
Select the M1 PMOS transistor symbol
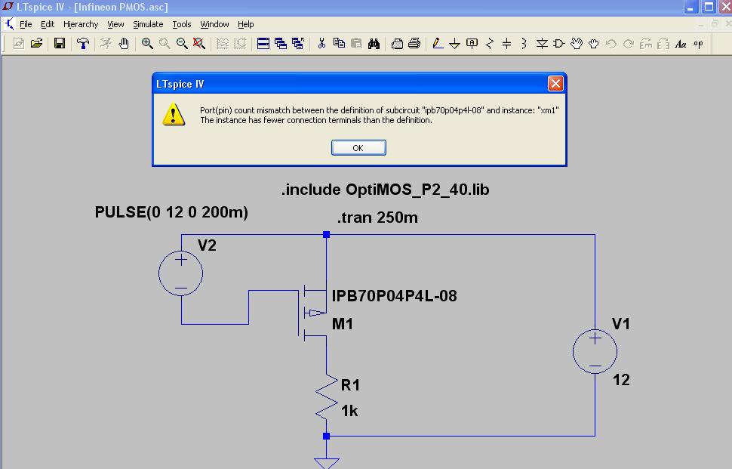(312, 313)
